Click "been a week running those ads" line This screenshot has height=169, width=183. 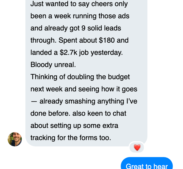(80, 16)
